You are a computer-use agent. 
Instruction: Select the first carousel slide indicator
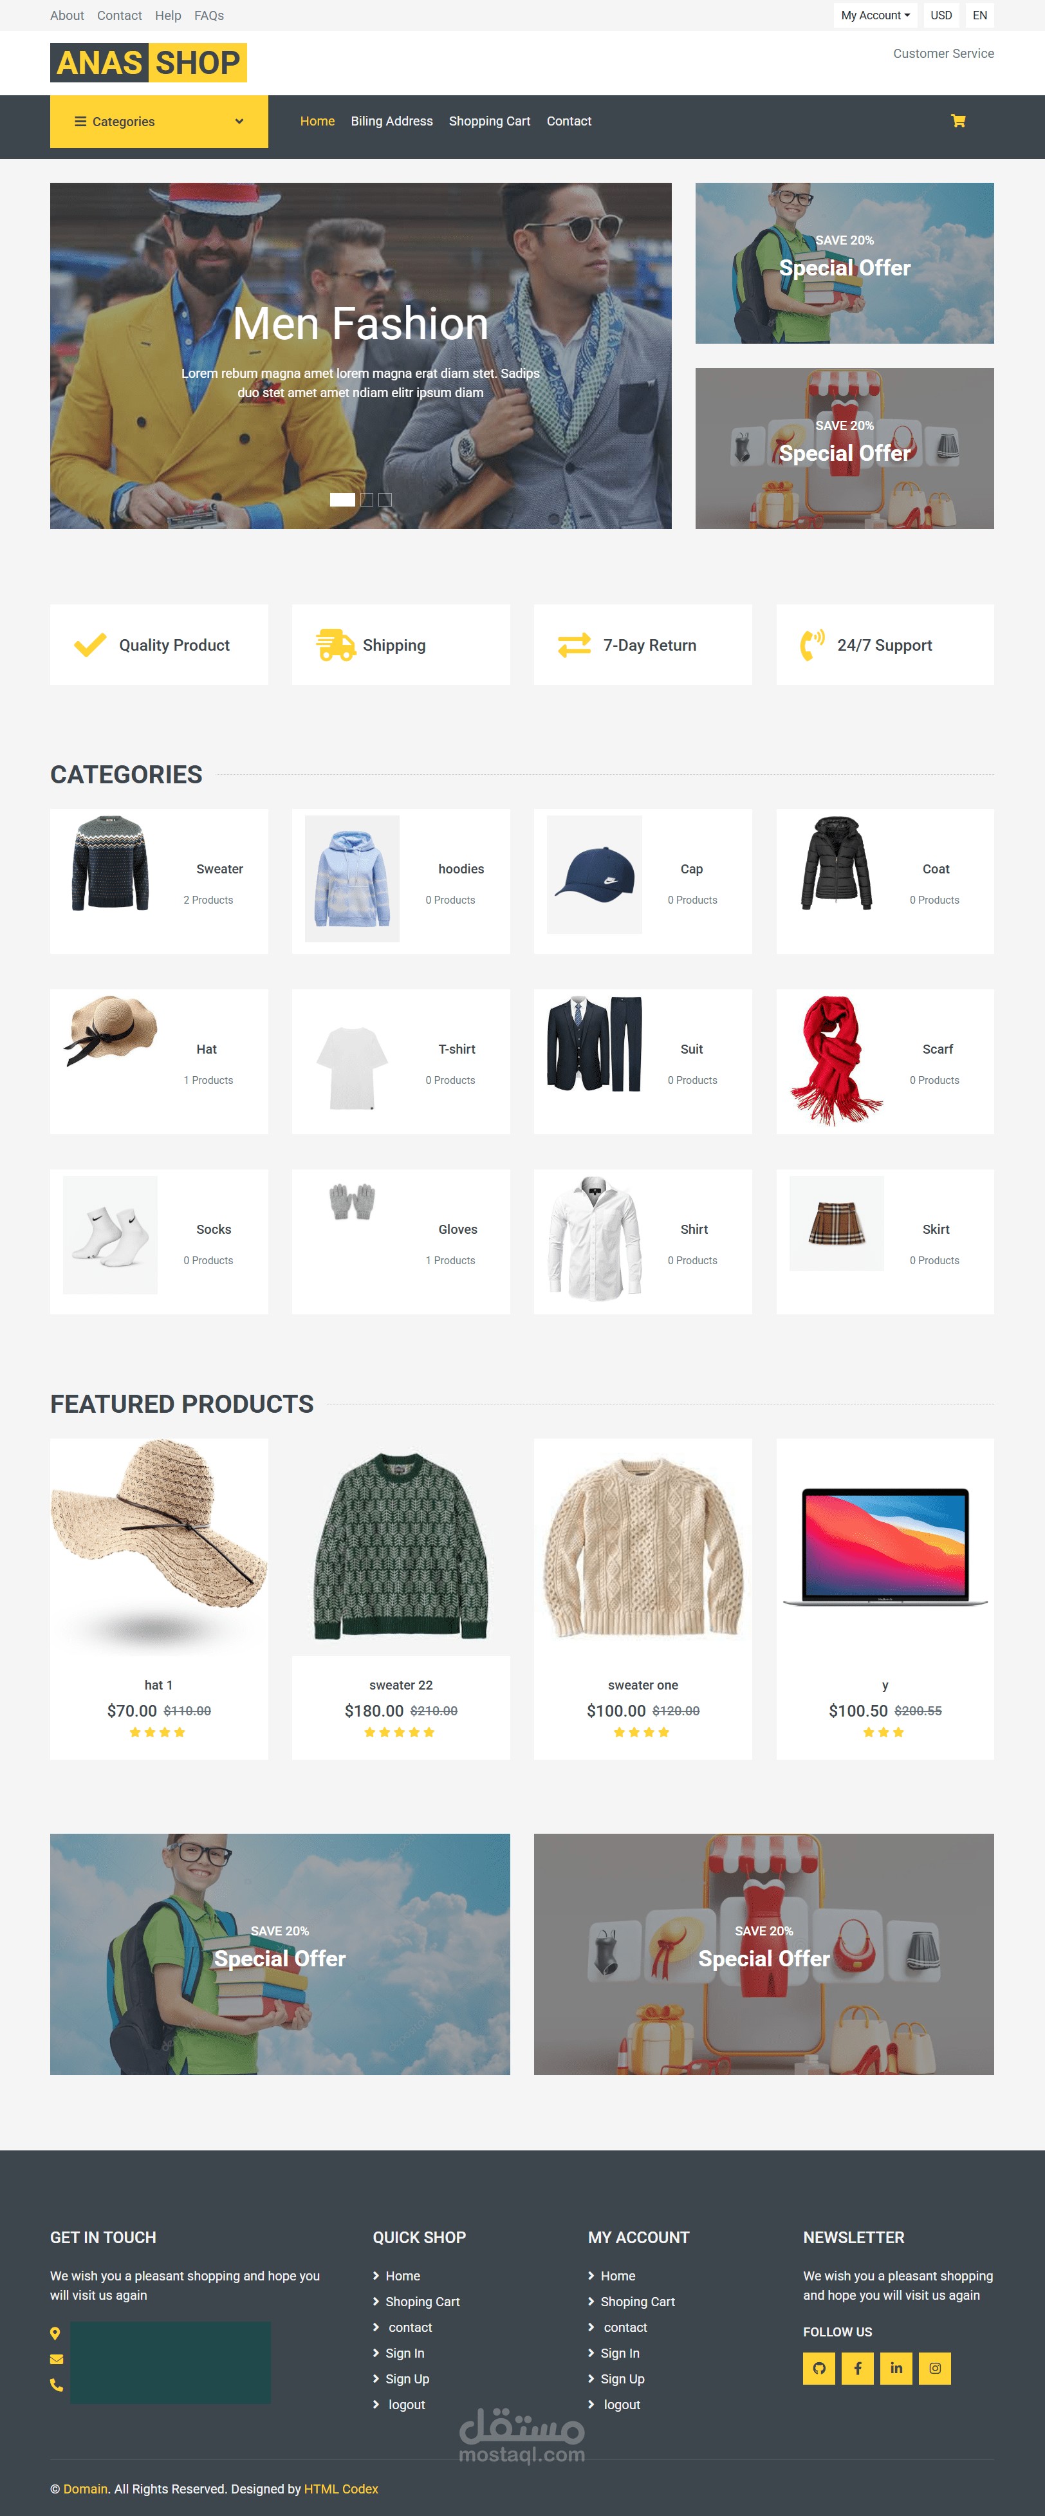pyautogui.click(x=343, y=499)
